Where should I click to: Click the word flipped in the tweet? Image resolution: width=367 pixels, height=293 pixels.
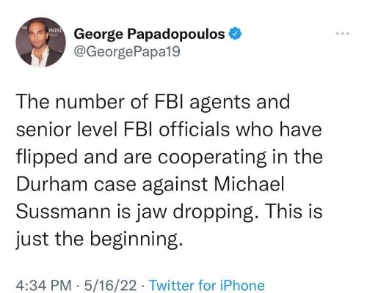coord(47,157)
